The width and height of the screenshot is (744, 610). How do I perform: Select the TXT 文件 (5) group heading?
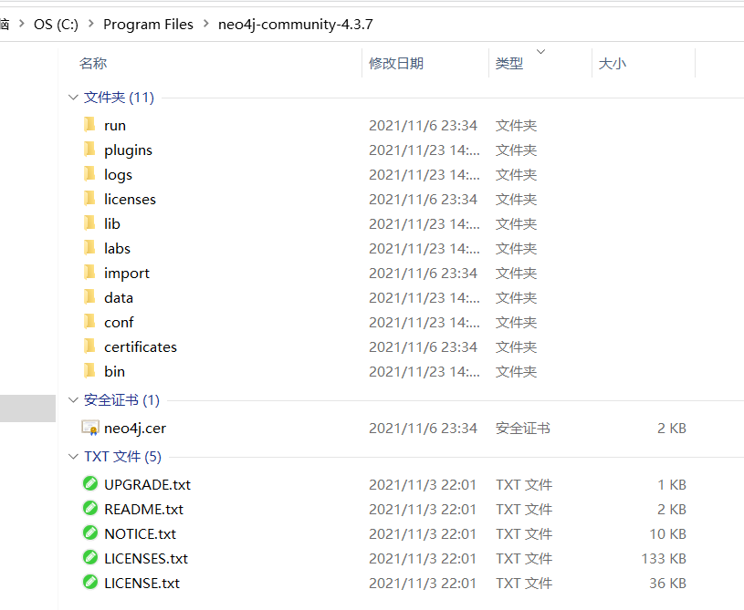[x=122, y=457]
